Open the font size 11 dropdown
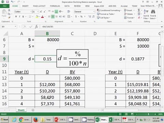This screenshot has width=164, height=123. (x=38, y=12)
